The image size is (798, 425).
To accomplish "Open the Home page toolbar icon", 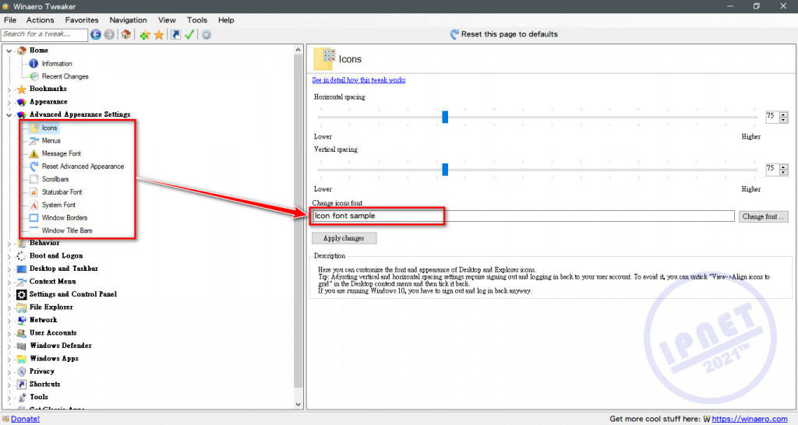I will (x=125, y=34).
